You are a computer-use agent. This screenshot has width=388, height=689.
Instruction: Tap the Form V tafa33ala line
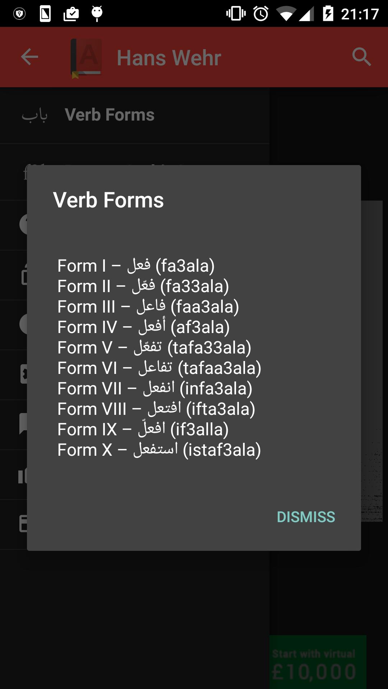pos(154,348)
